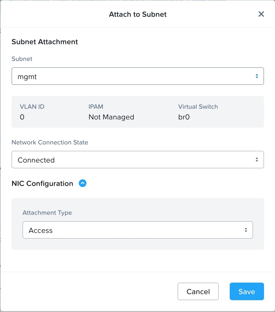This screenshot has width=275, height=312.
Task: Click the Subnet field label
Action: pos(22,59)
